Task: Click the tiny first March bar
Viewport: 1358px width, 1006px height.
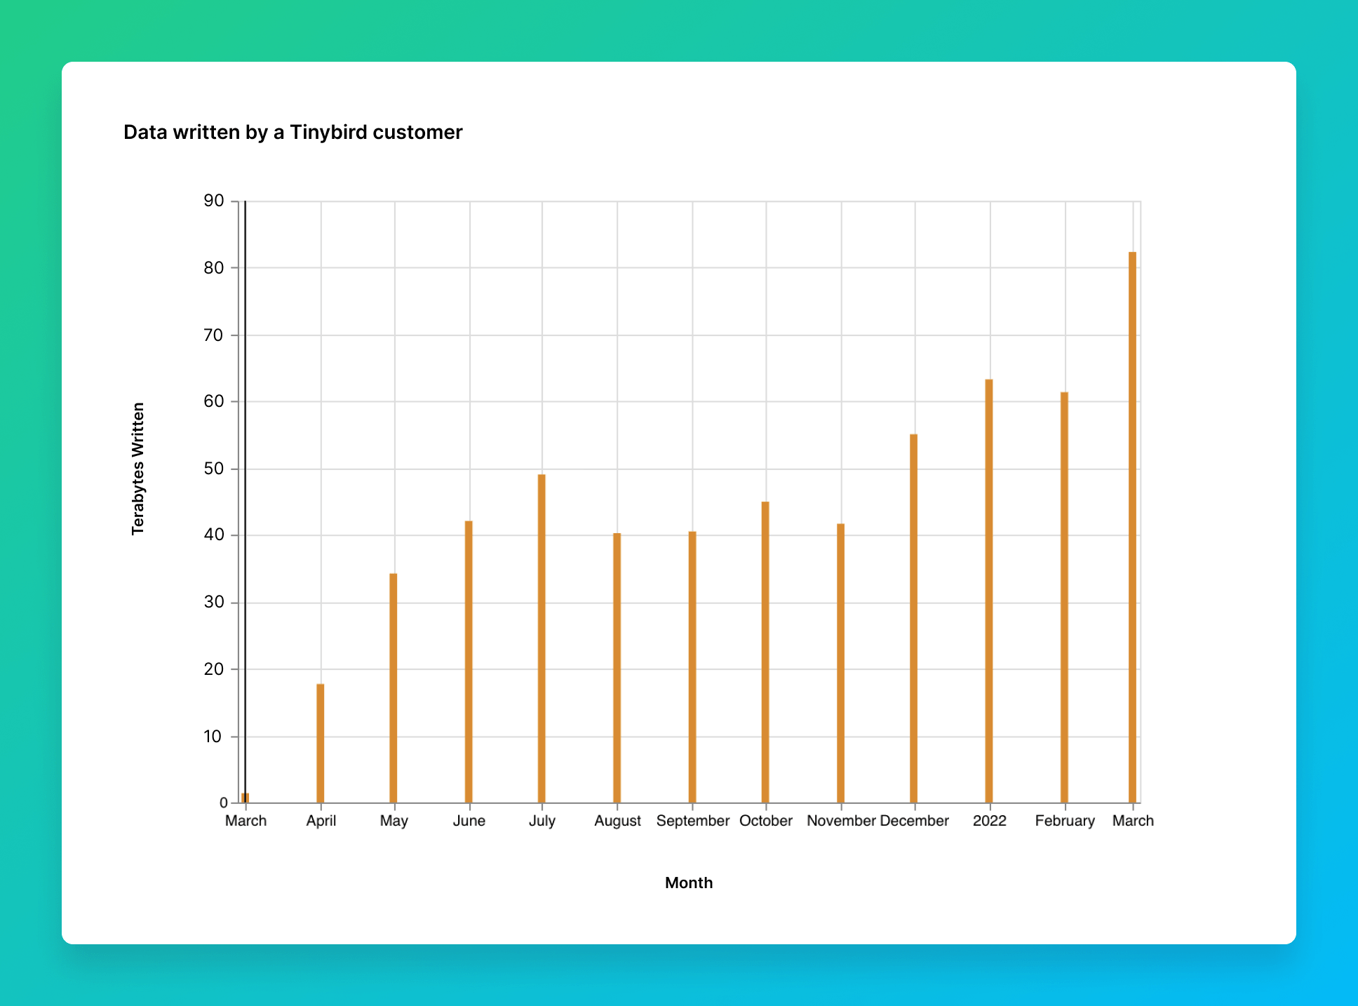Action: [245, 798]
